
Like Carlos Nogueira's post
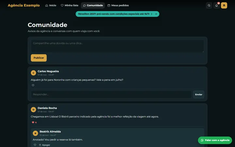tap(33, 85)
